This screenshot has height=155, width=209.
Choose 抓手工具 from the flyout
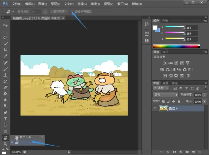27,137
